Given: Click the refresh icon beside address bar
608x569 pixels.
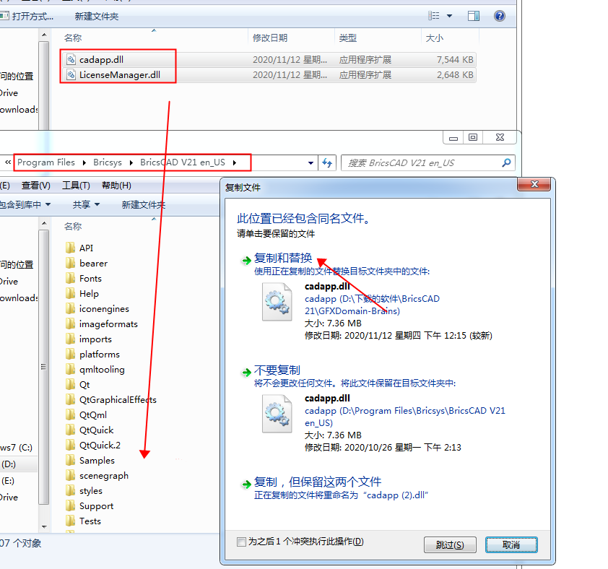Looking at the screenshot, I should coord(327,163).
